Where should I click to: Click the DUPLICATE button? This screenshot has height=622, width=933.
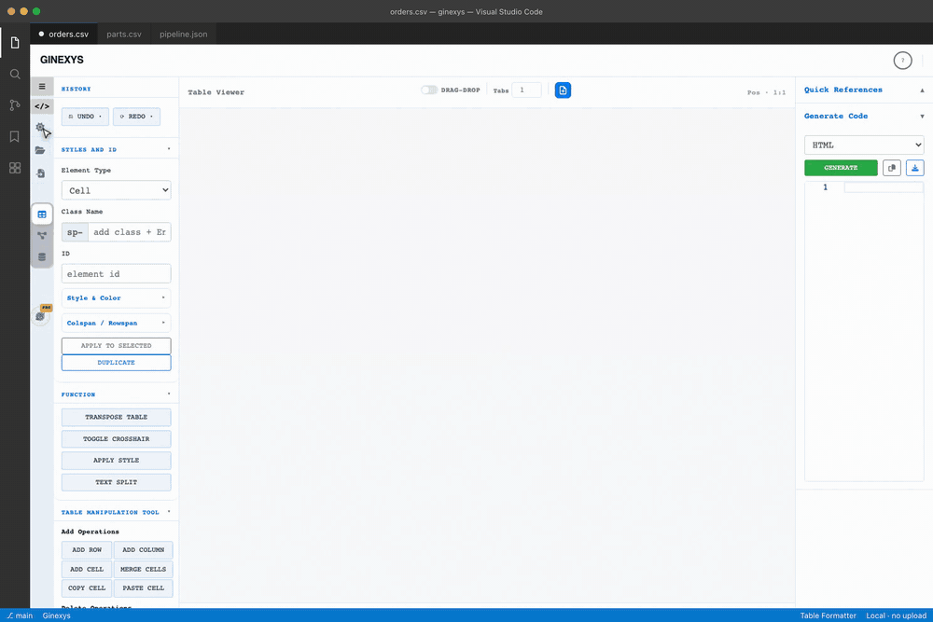(116, 363)
